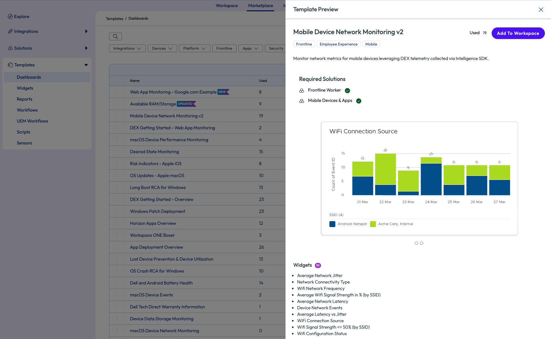Click Mobile Devices & Apps green checkmark
This screenshot has height=339, width=551.
[x=359, y=101]
